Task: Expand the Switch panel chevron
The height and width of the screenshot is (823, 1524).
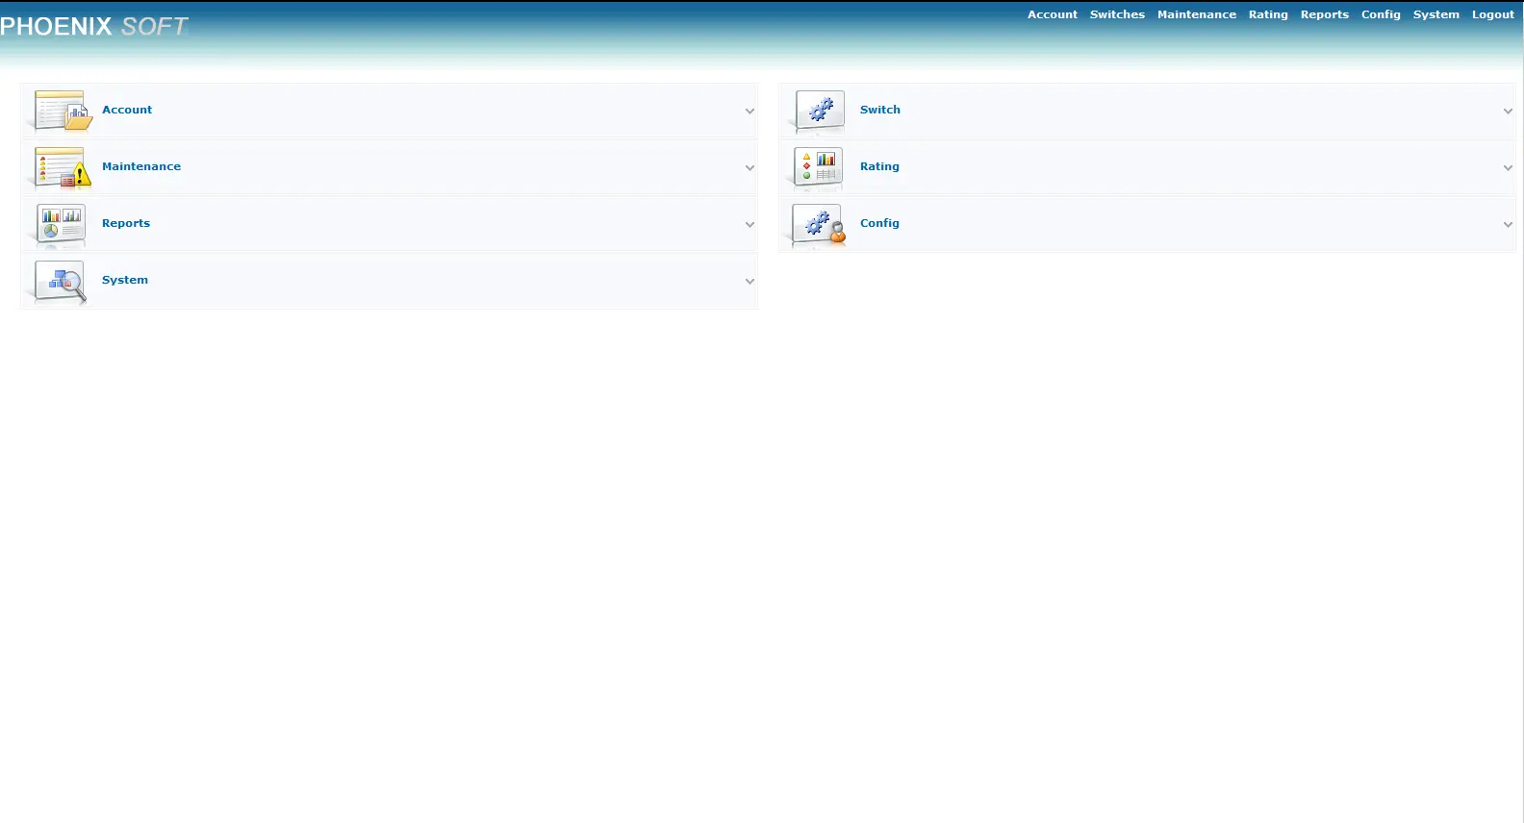Action: (x=1508, y=112)
